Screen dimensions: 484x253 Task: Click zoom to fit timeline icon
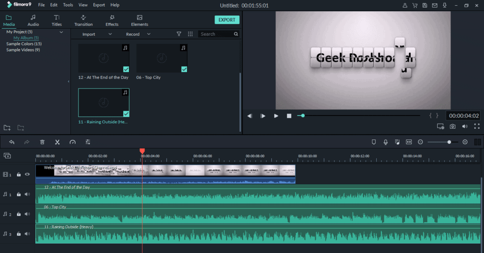pos(409,142)
